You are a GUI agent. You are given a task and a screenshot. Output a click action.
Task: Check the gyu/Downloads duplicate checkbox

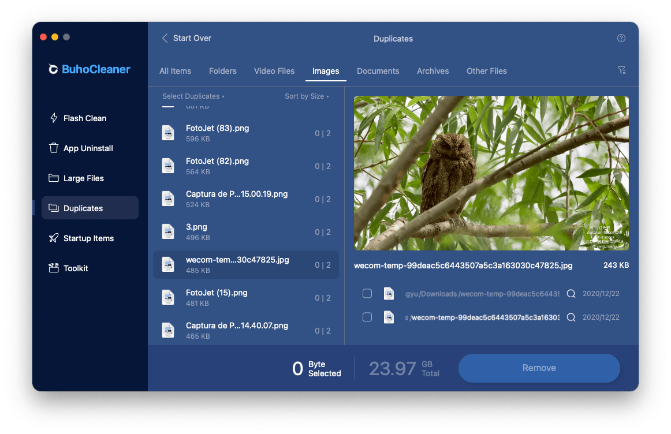[x=367, y=293]
